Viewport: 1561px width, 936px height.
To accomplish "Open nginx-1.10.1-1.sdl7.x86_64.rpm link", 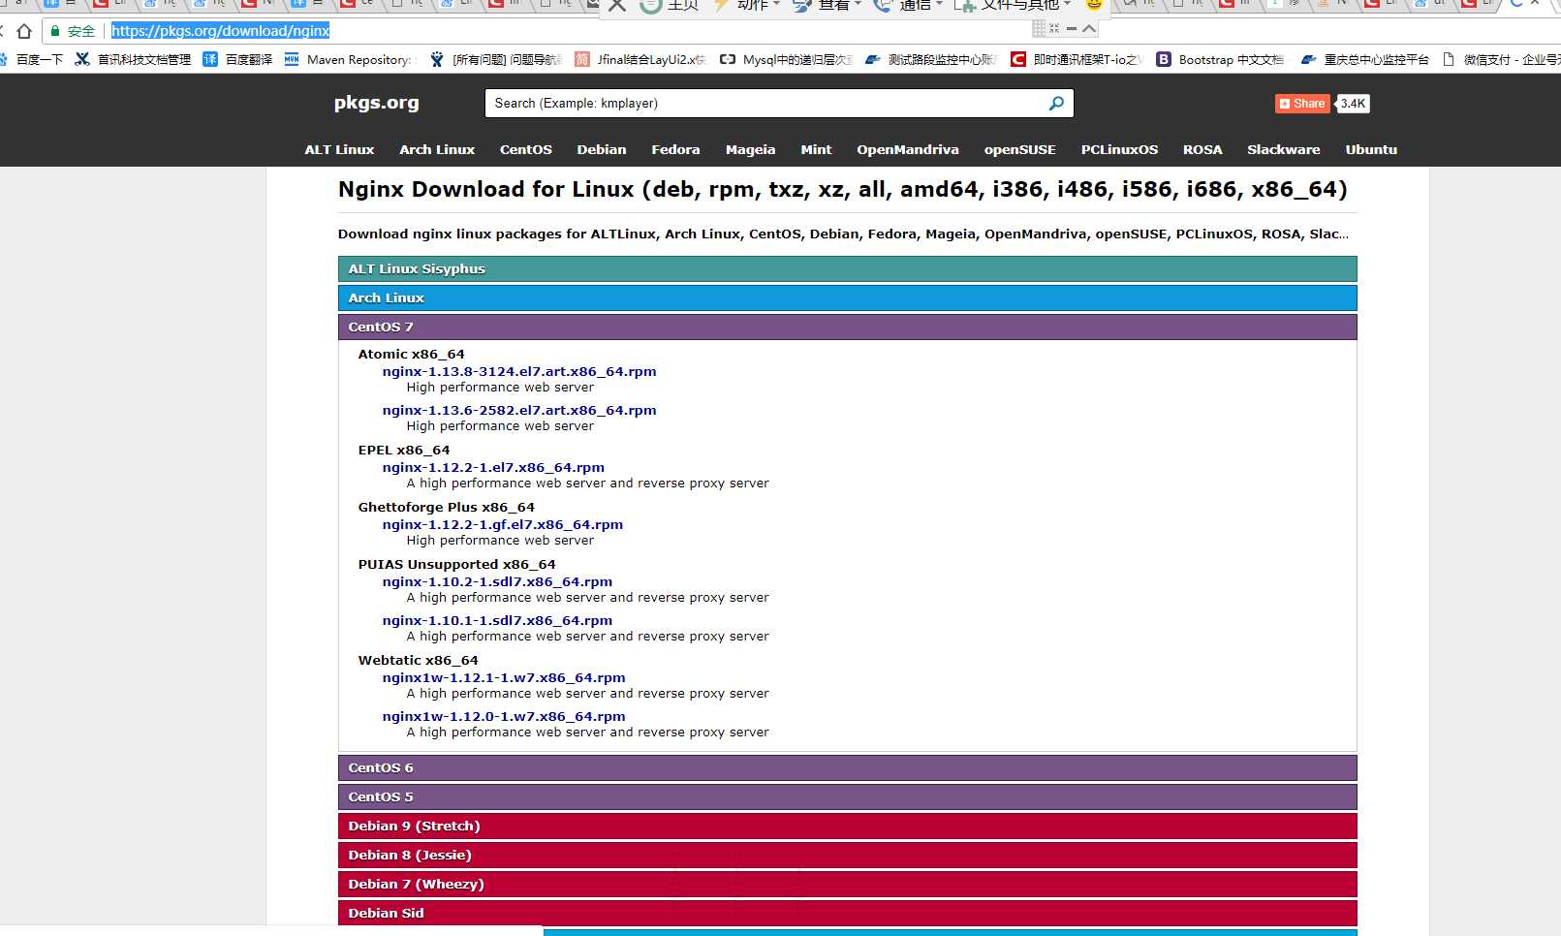I will (x=497, y=620).
